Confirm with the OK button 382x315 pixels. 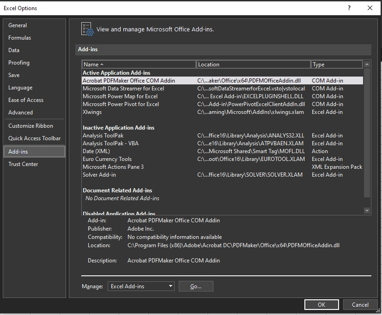tap(321, 304)
